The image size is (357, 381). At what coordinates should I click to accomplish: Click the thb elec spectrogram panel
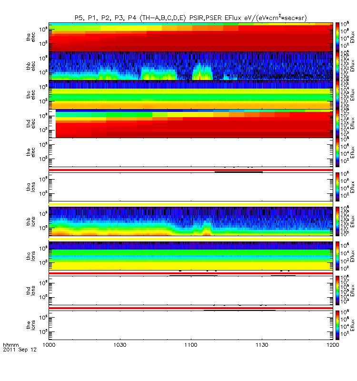[191, 66]
